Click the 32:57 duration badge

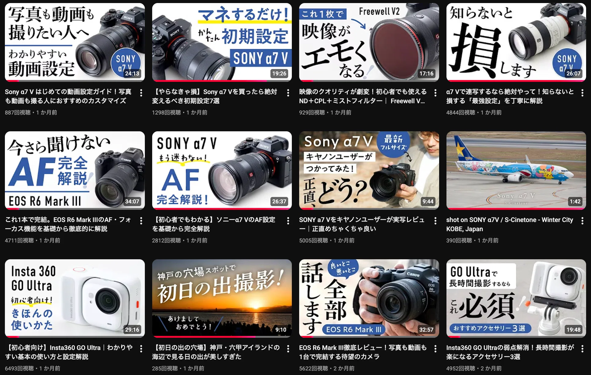[426, 330]
